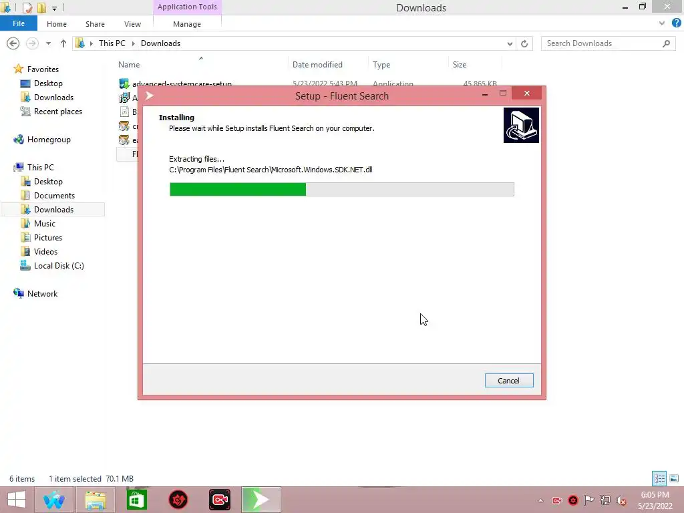
Task: Switch to details view layout
Action: [659, 478]
